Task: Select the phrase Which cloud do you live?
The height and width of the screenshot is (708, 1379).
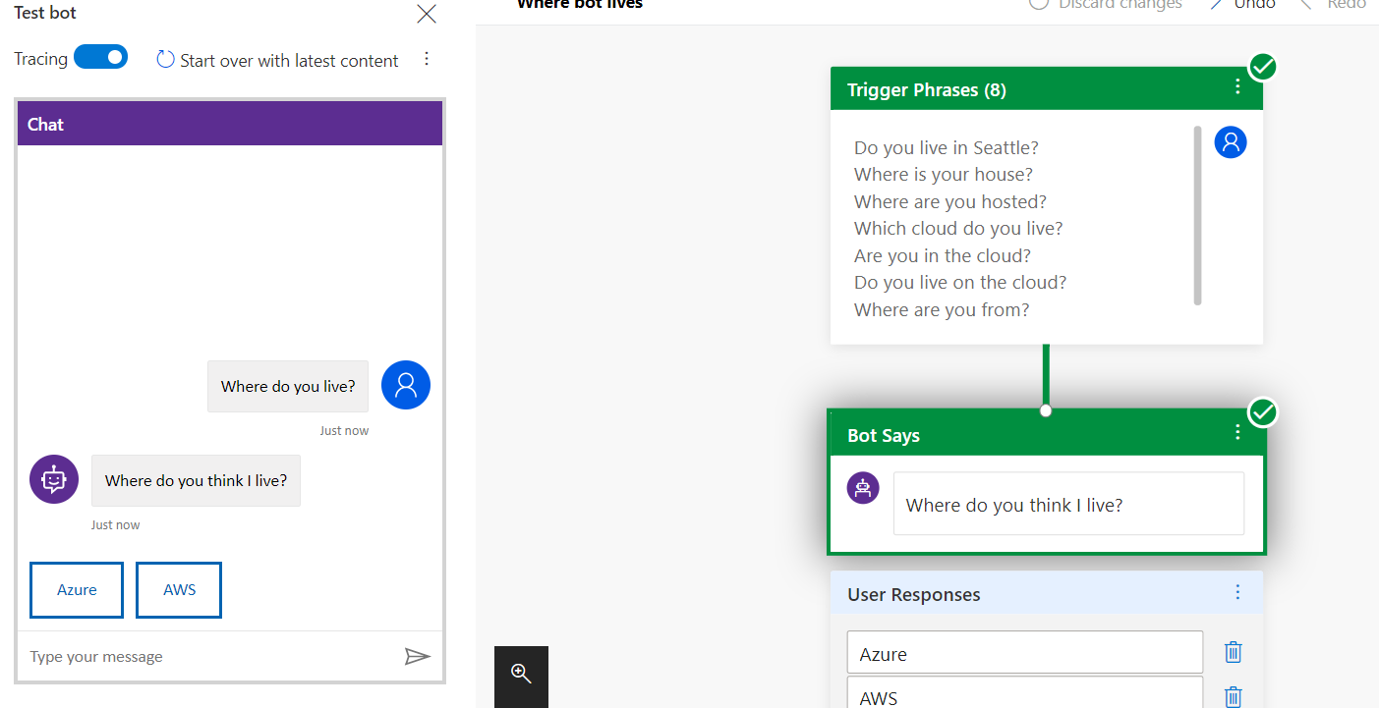Action: (958, 228)
